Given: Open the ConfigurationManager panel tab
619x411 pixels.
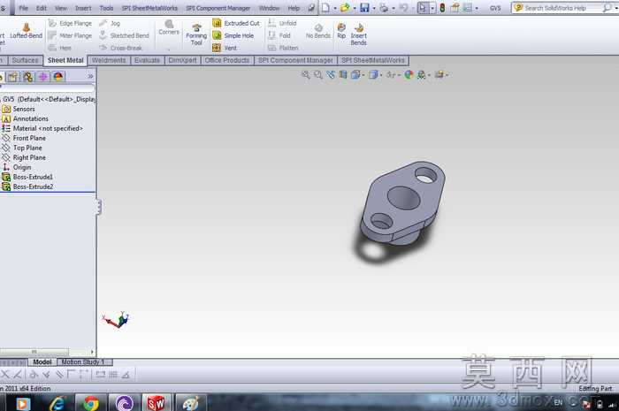Looking at the screenshot, I should coord(27,77).
